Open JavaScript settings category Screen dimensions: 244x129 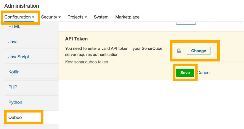pyautogui.click(x=32, y=57)
